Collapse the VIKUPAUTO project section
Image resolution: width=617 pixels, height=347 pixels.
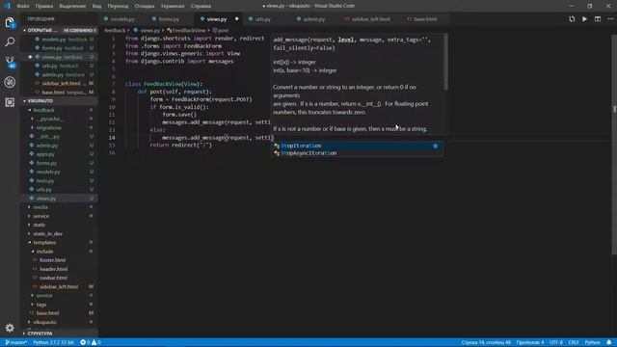point(59,101)
